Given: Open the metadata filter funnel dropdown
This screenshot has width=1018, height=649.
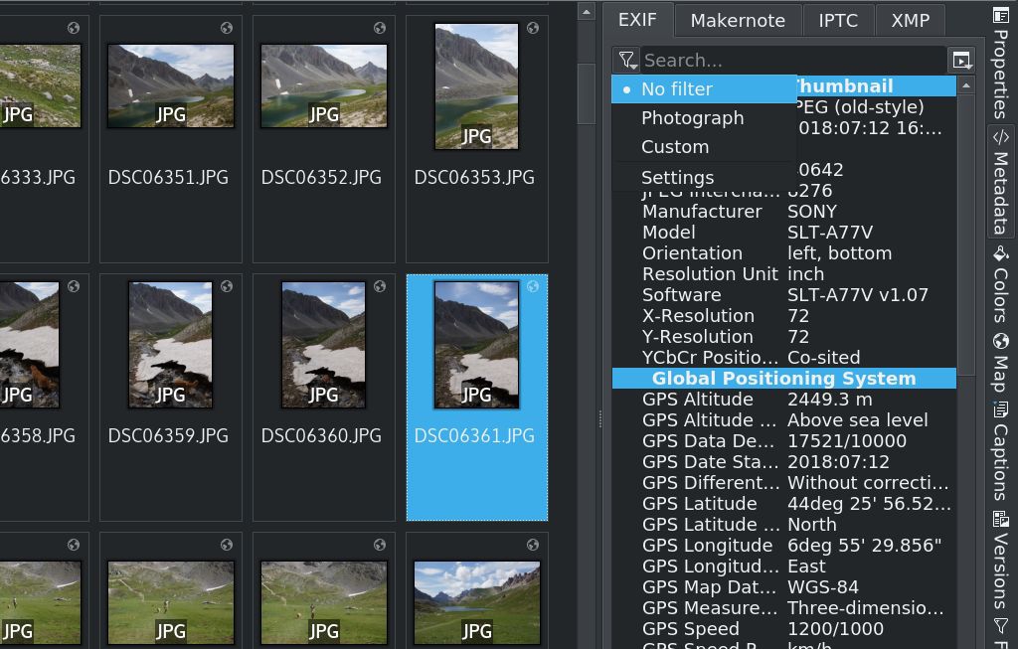Looking at the screenshot, I should tap(626, 61).
